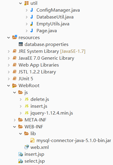Expand Page.java node

[27, 31]
